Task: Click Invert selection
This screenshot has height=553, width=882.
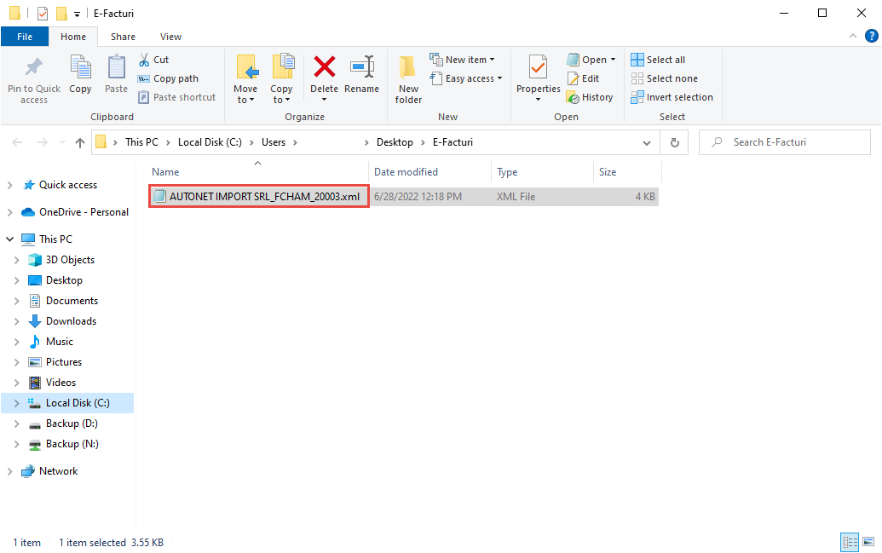Action: coord(672,97)
